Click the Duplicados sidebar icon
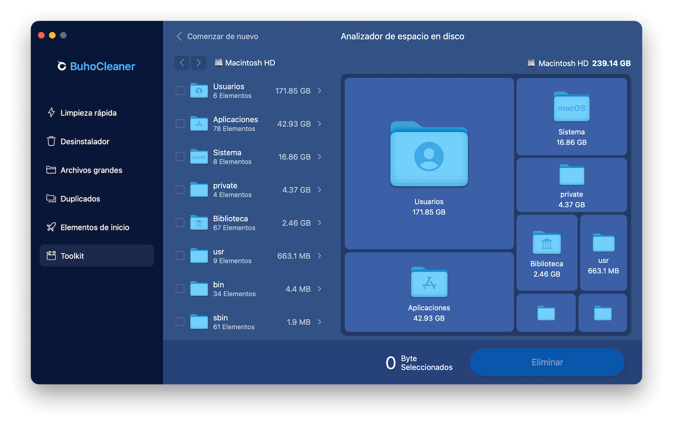 [x=51, y=198]
